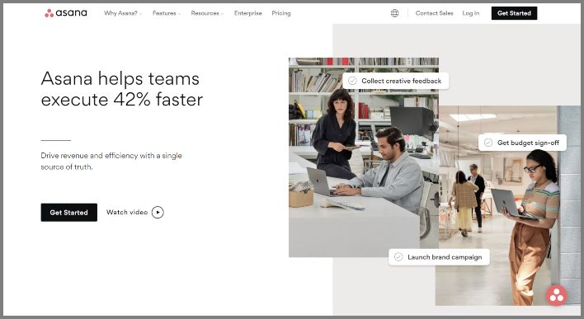Click the header Get Started button
The width and height of the screenshot is (584, 319).
(514, 13)
